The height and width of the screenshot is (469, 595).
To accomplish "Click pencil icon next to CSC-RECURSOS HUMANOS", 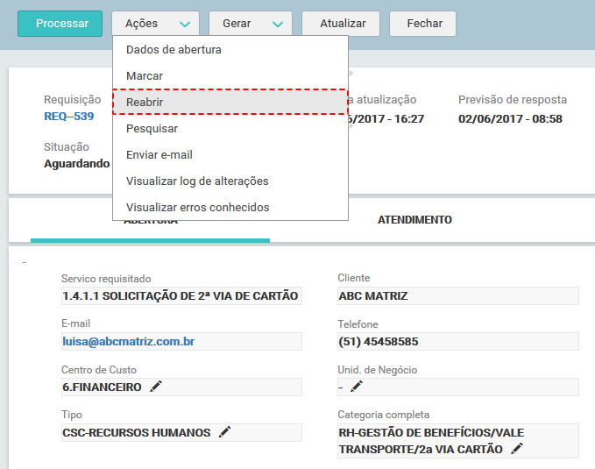I will point(225,432).
